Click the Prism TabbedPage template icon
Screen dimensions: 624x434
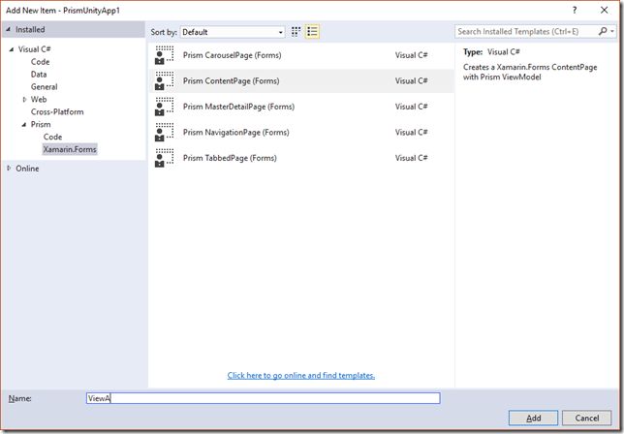coord(165,158)
